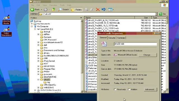Click the red Delete X icon

98,10
